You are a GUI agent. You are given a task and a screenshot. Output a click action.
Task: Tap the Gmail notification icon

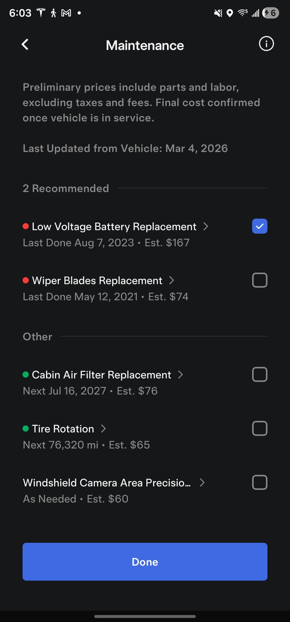pos(66,13)
